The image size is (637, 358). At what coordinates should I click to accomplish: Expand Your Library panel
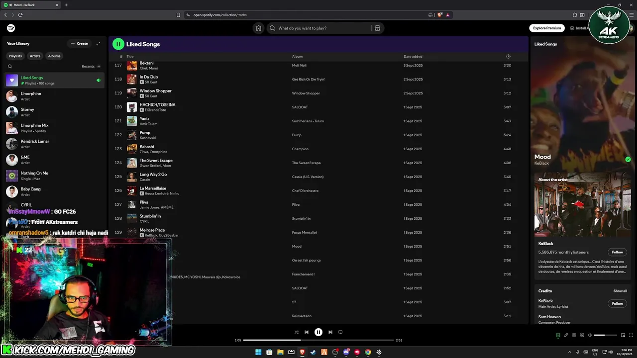point(98,44)
